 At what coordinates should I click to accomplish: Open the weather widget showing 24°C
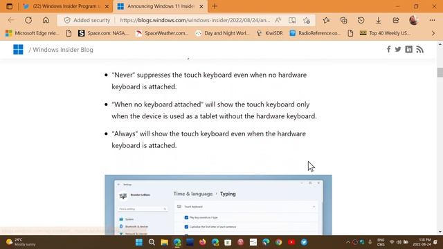click(x=21, y=242)
